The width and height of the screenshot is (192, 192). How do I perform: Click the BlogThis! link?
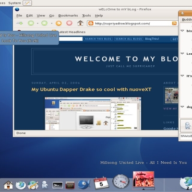(x=152, y=39)
